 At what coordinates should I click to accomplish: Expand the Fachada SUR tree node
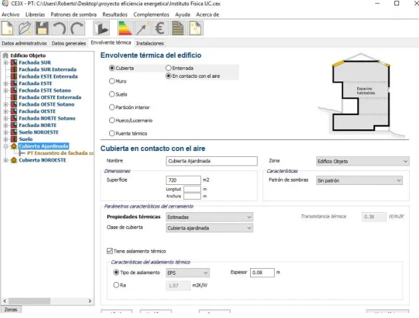pyautogui.click(x=5, y=63)
